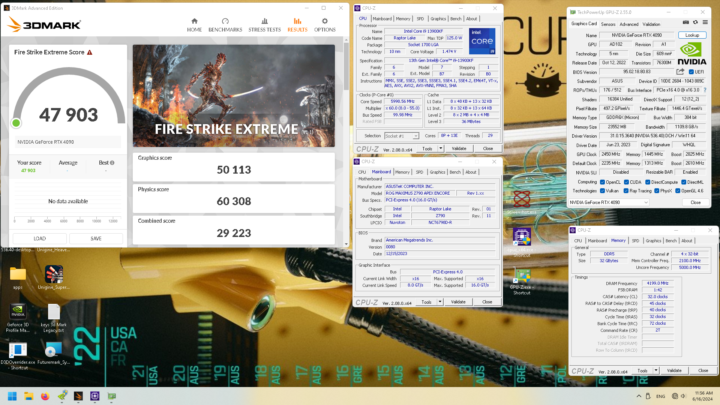Toggle the DirectCompute checkbox
Viewport: 720px width, 405px height.
pos(648,182)
